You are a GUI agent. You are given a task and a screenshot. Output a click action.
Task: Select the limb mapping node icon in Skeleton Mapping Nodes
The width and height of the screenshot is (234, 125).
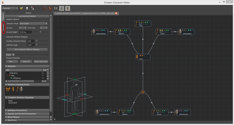point(18,89)
